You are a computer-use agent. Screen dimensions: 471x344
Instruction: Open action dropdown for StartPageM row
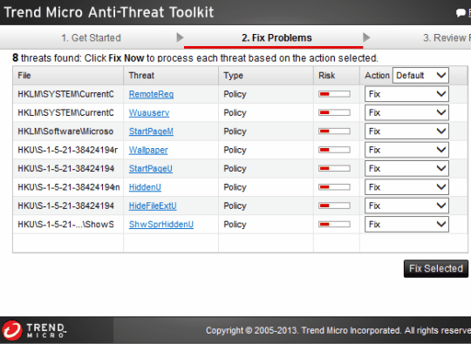pos(406,132)
